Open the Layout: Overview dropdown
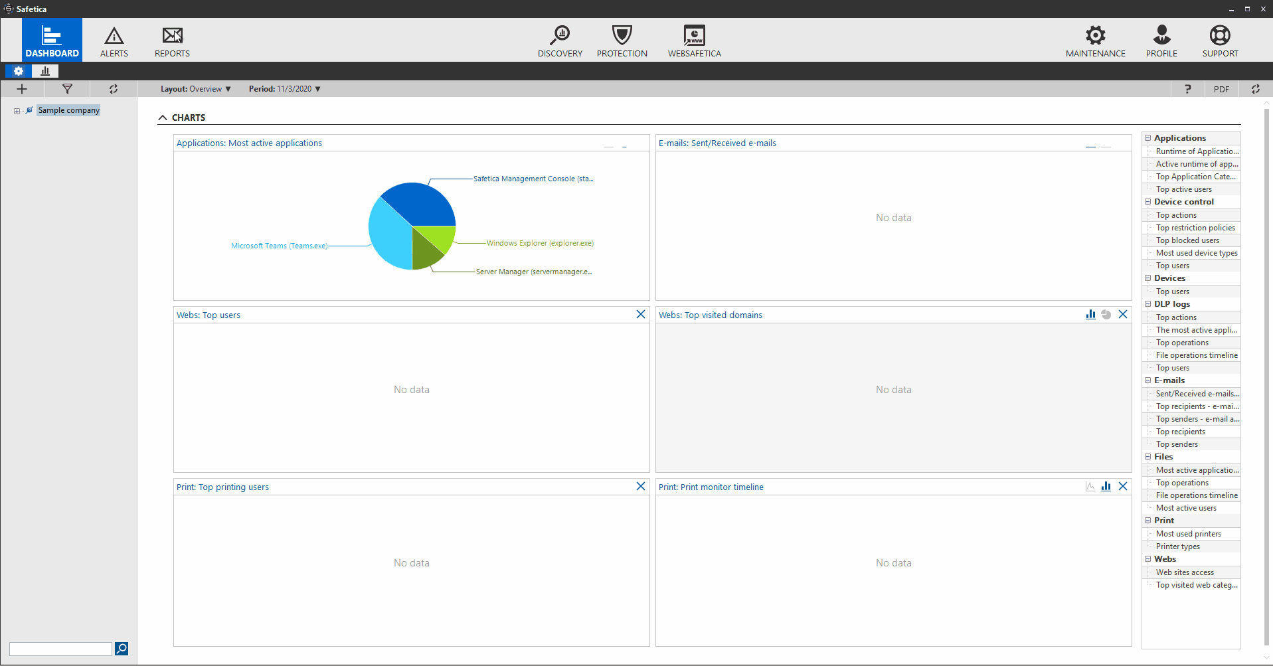Viewport: 1273px width, 666px height. [196, 89]
